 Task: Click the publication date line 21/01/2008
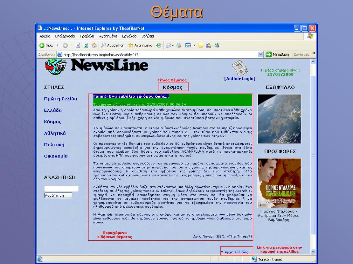pyautogui.click(x=140, y=104)
